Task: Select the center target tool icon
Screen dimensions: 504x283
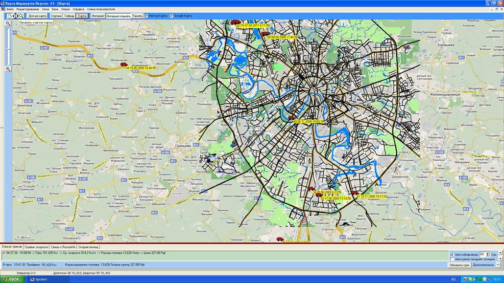Action: [15, 16]
